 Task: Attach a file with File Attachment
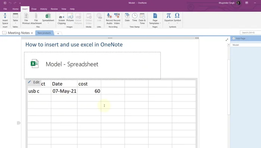click(36, 19)
